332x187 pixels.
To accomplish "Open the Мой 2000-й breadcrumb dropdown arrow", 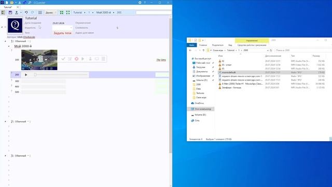I will click(x=114, y=12).
